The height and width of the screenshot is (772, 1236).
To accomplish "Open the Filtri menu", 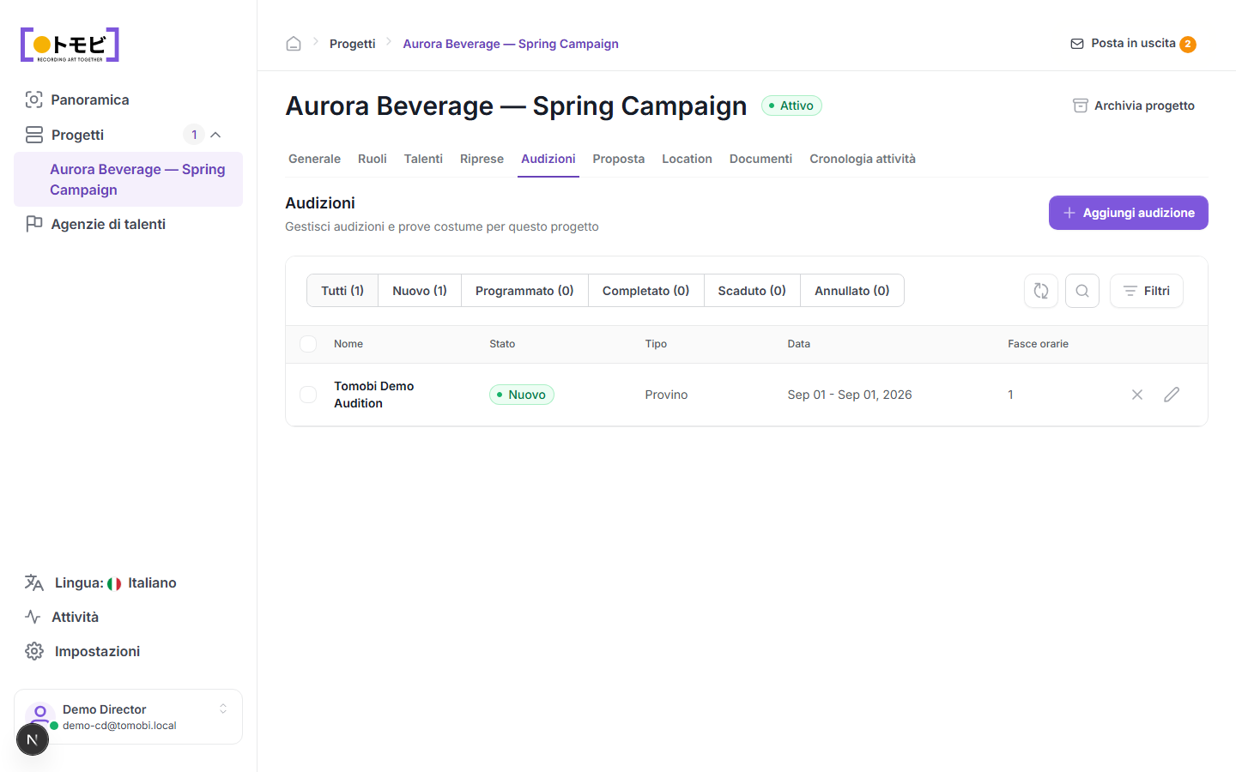I will point(1147,291).
